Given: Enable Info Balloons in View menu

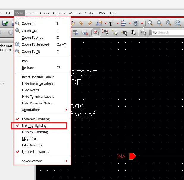Looking at the screenshot, I should click(42, 145).
